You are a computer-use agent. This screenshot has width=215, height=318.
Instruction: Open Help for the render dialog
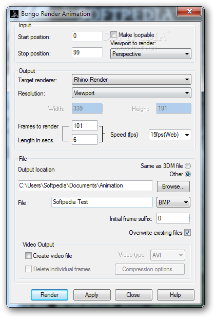tap(175, 295)
